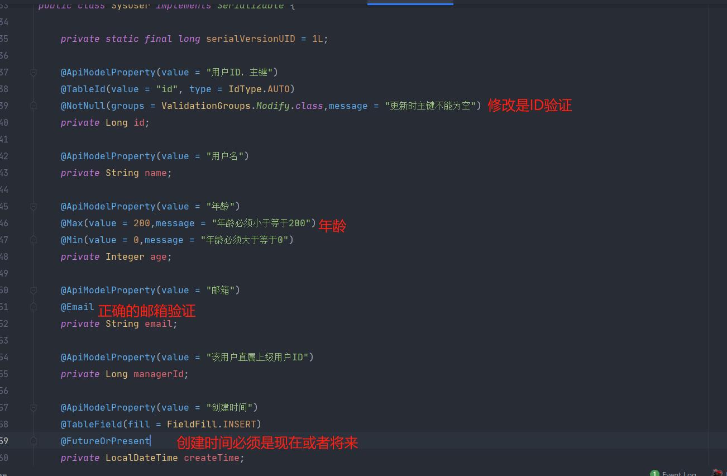Viewport: 727px width, 476px height.
Task: Click the @TableId annotation
Action: pos(83,89)
